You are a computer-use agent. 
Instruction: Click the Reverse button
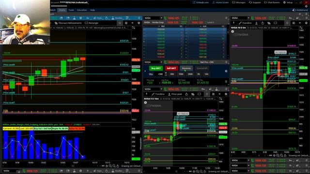click(x=186, y=68)
